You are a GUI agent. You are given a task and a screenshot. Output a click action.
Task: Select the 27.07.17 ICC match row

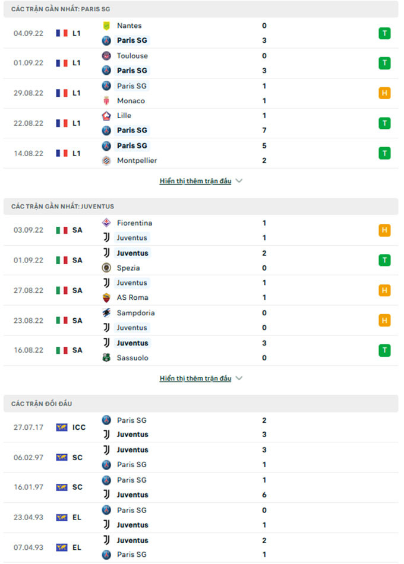202,427
